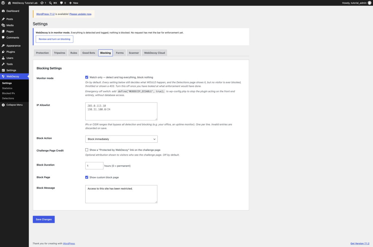
Task: Open Settings in WebDecoy submenu
Action: tap(7, 83)
